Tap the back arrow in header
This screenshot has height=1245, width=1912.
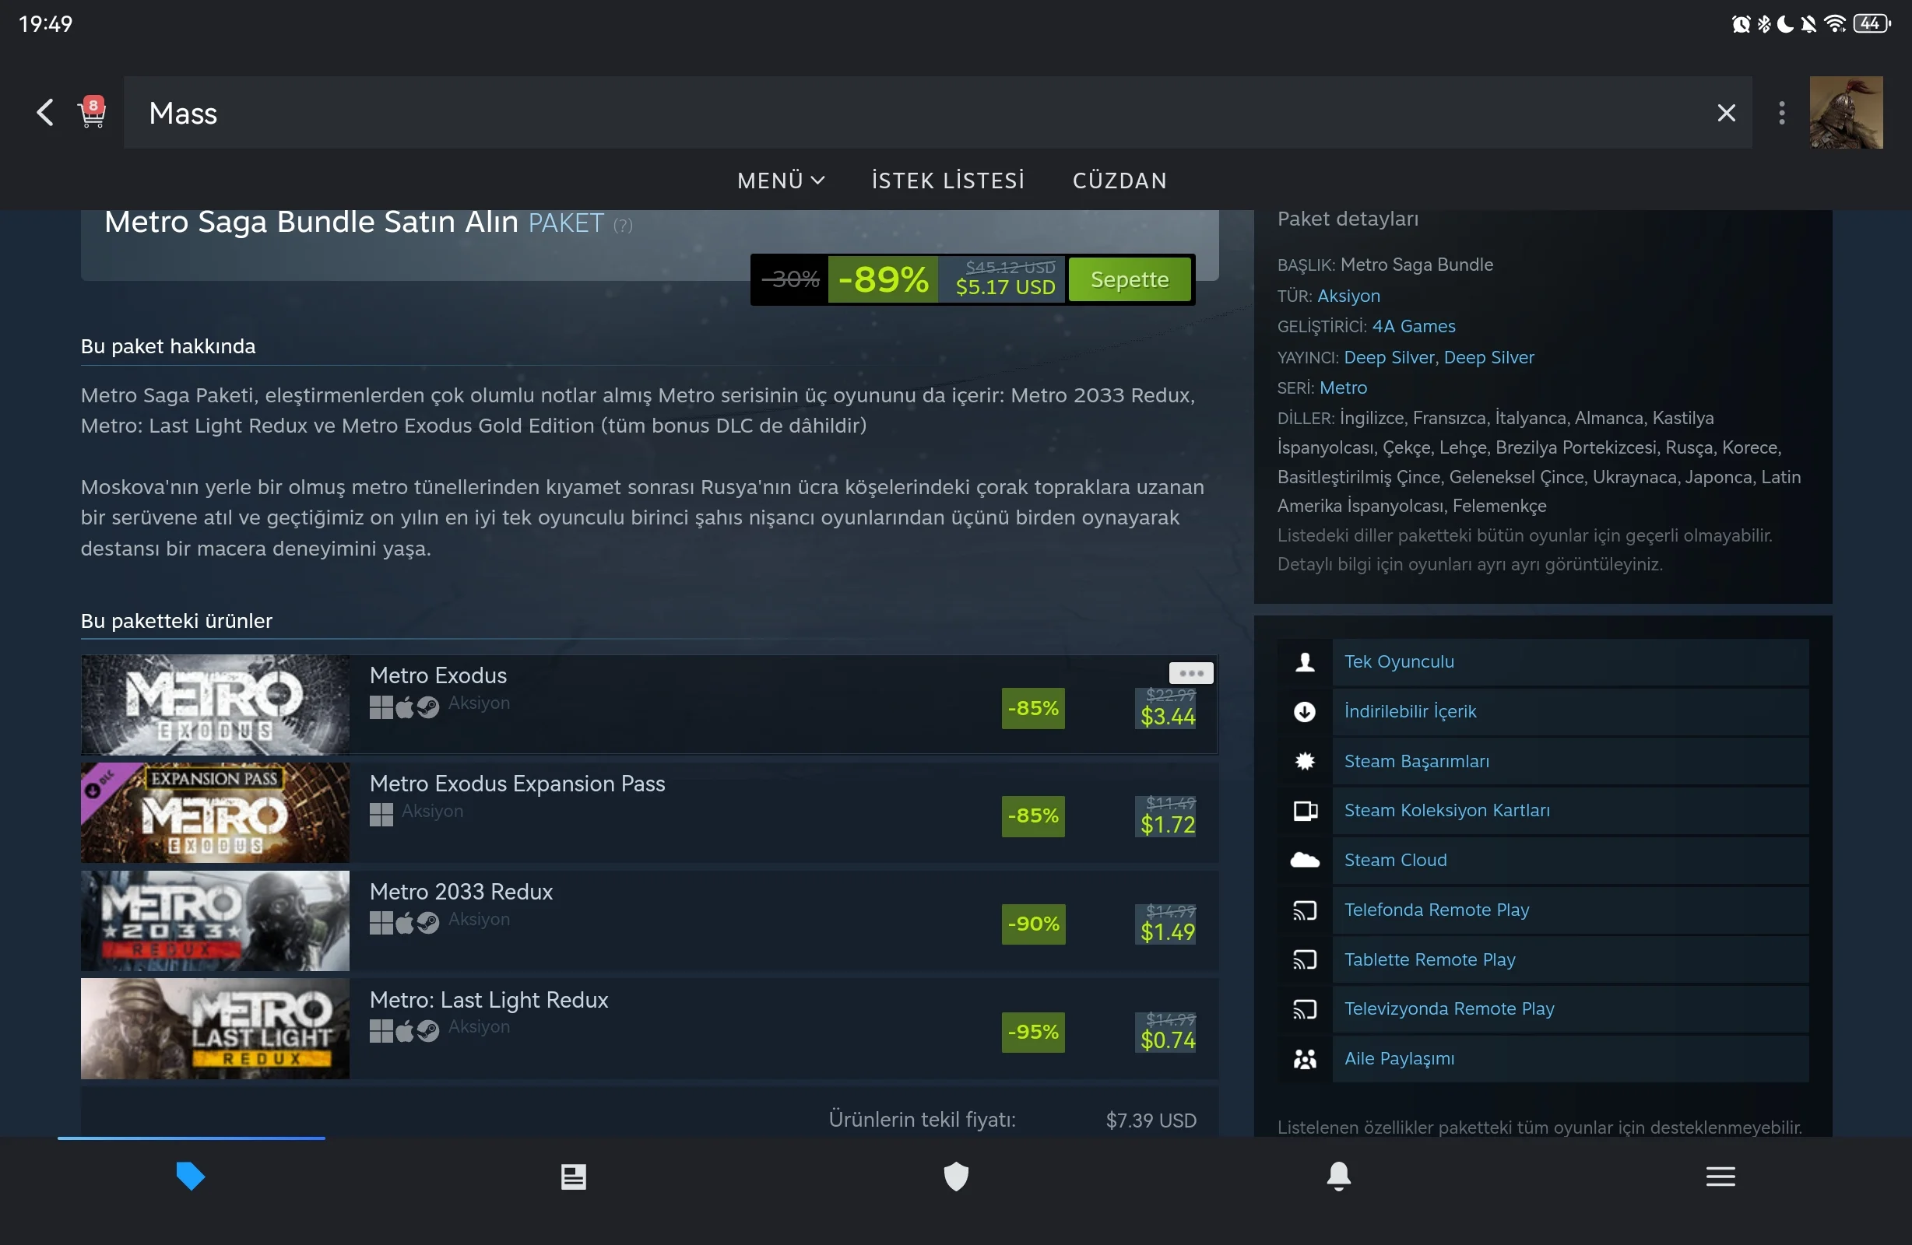tap(45, 113)
